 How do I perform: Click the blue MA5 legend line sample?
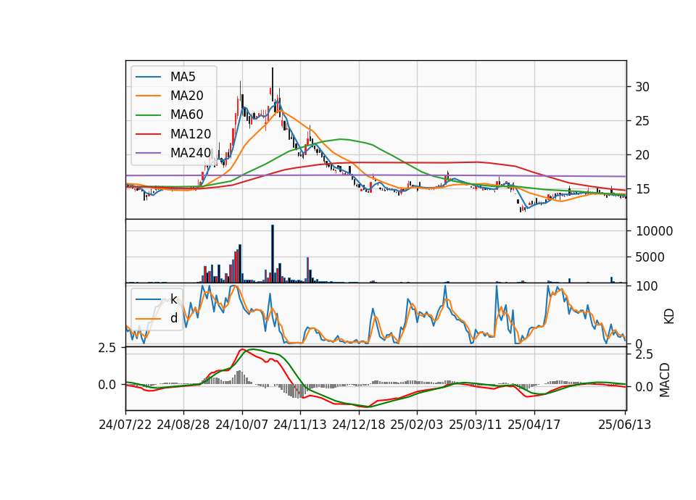point(148,77)
